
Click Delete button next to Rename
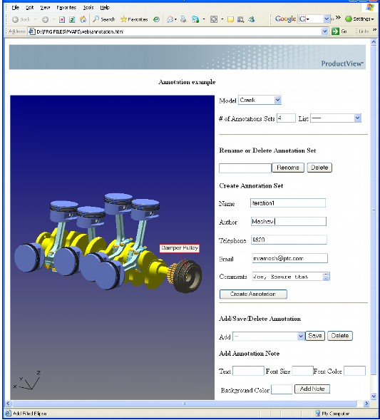(319, 168)
